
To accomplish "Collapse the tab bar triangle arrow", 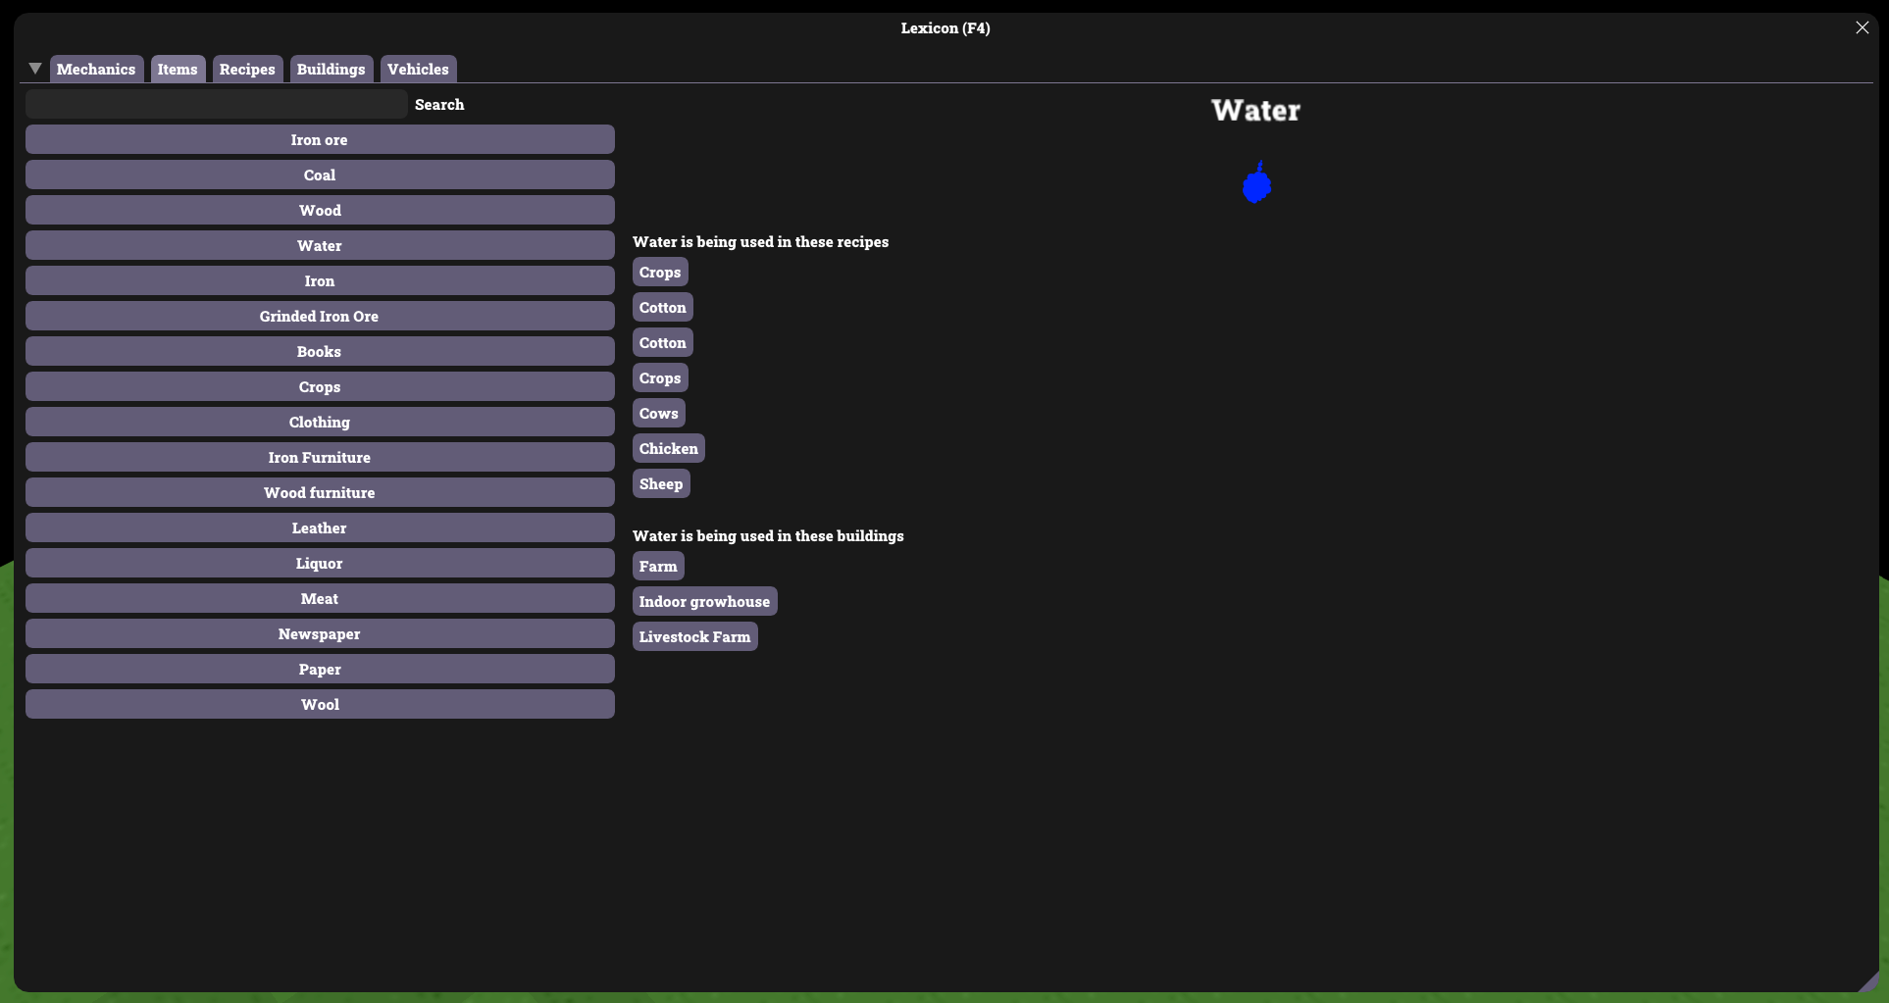I will (x=35, y=69).
